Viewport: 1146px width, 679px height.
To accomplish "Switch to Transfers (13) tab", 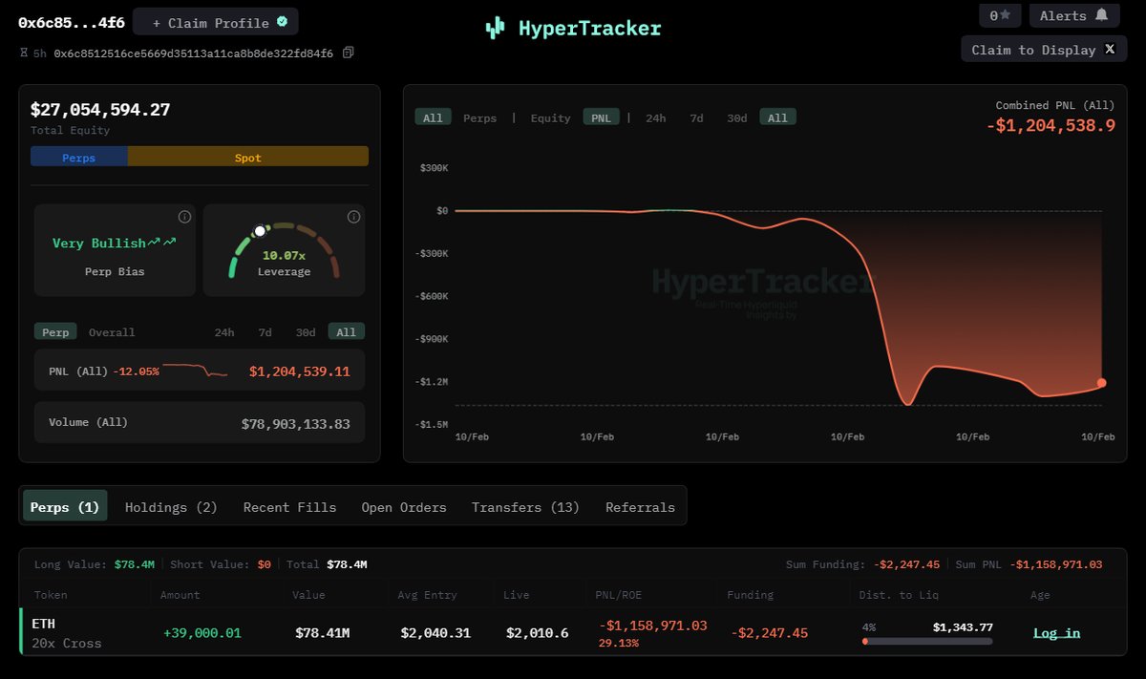I will (525, 507).
